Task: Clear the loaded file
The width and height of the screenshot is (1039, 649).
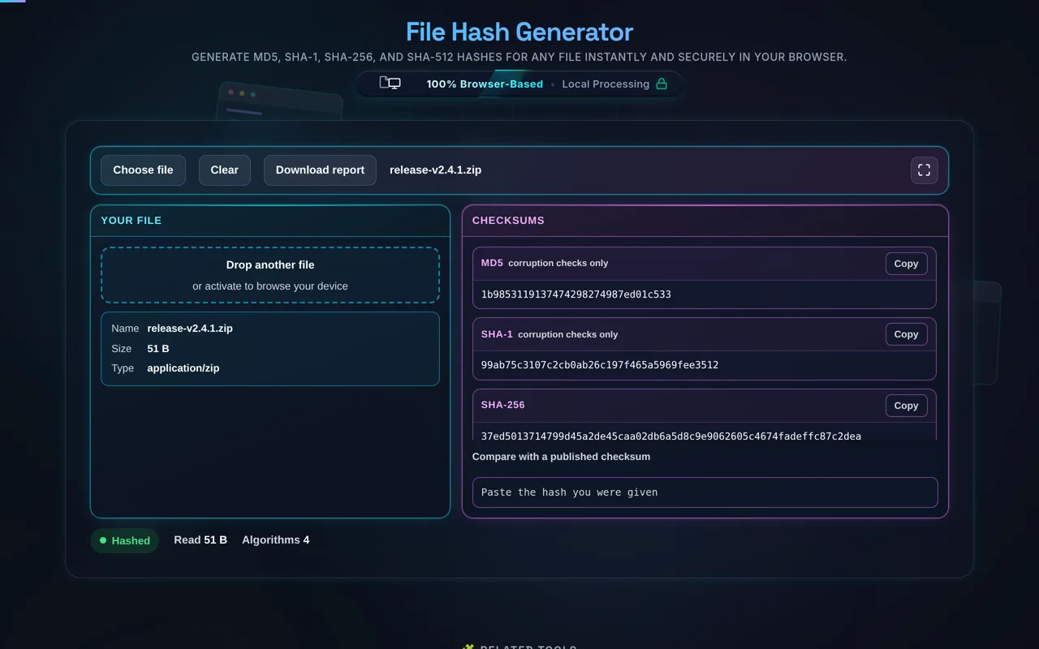Action: click(x=225, y=170)
